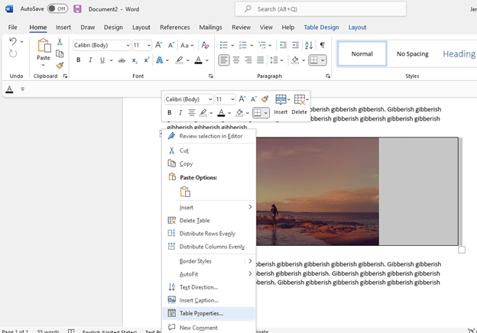Screen dimensions: 477x333
Task: Toggle Italic in the ribbon Font group
Action: pyautogui.click(x=90, y=60)
